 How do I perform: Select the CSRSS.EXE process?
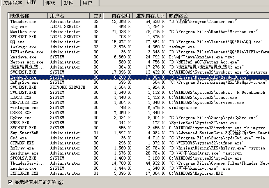click(139, 112)
